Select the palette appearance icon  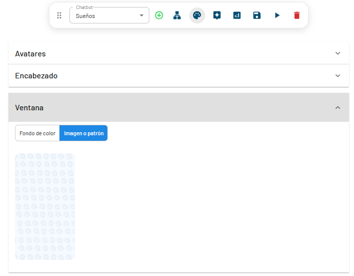[x=197, y=15]
